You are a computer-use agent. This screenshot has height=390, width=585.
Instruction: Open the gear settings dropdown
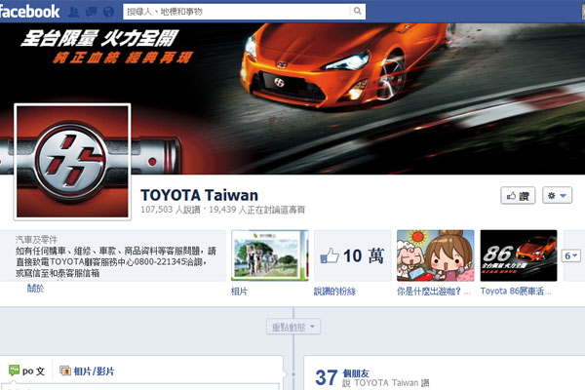pos(556,196)
